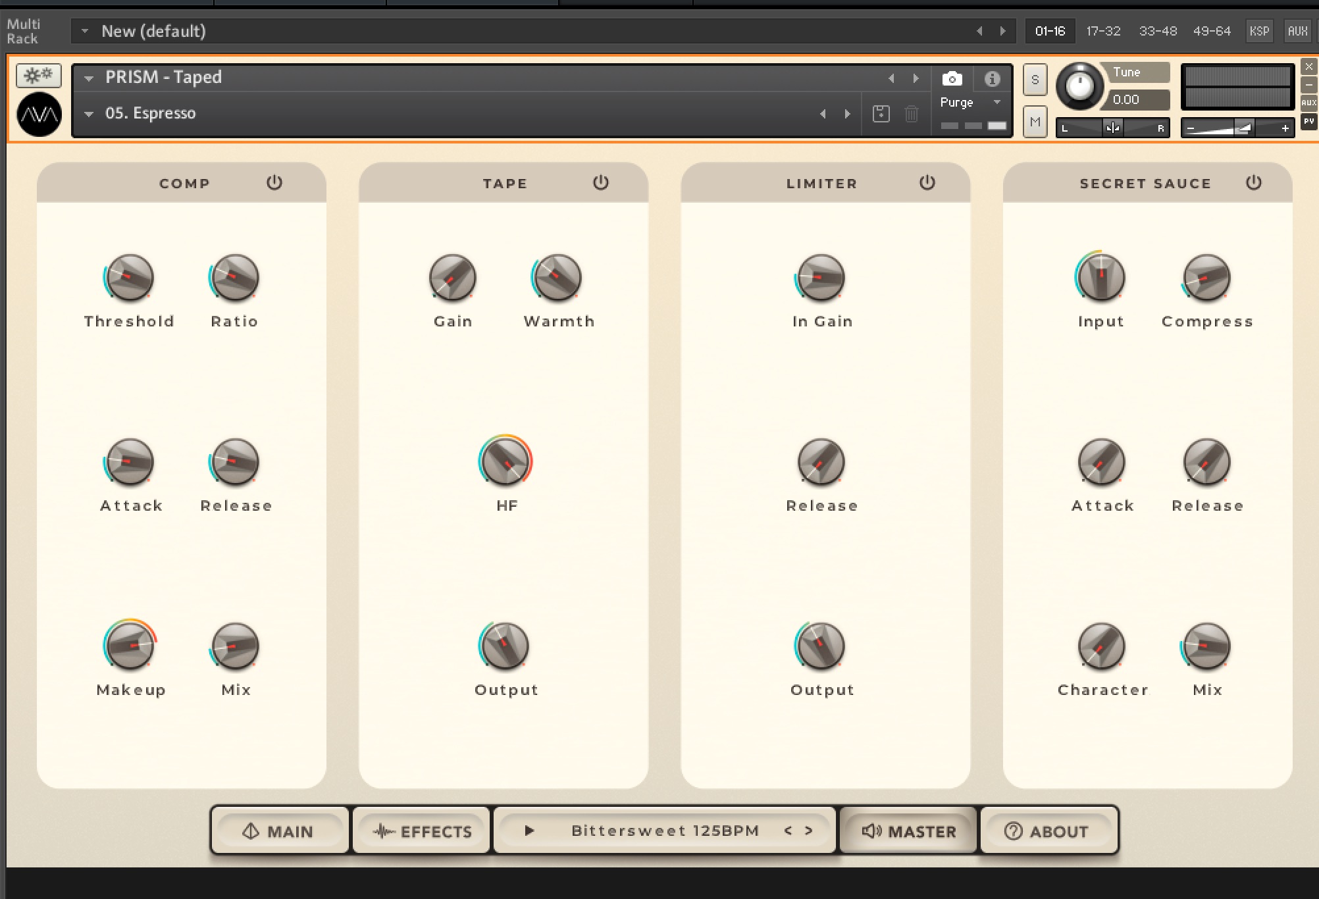Solo the instrument with S button

click(x=1035, y=80)
